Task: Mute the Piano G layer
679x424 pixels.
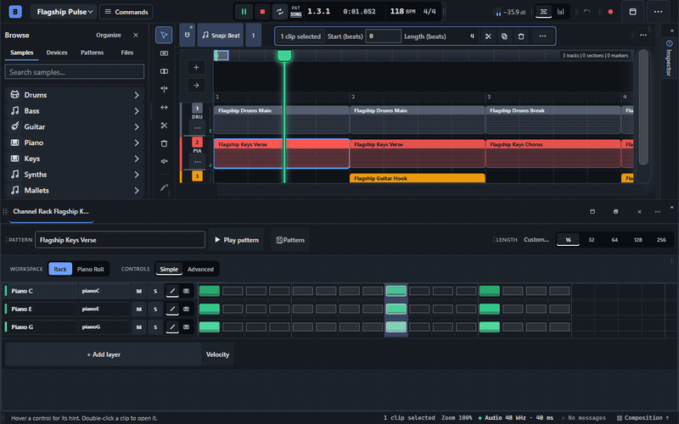Action: pyautogui.click(x=139, y=327)
